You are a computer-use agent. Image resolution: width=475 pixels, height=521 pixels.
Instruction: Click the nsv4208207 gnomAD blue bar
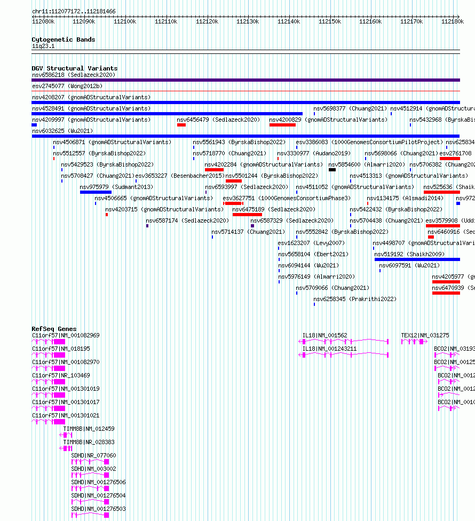click(x=246, y=102)
